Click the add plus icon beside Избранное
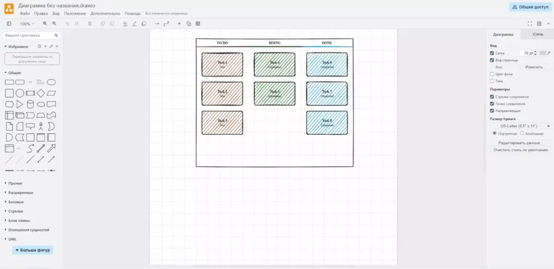554x269 pixels. (45, 47)
